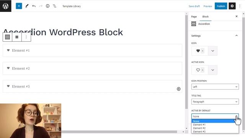Click heart icon beside Element #1
The width and height of the screenshot is (245, 138).
click(x=8, y=50)
